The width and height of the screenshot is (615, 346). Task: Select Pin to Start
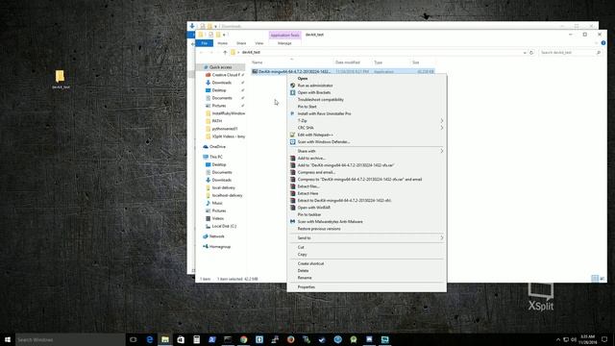coord(307,107)
